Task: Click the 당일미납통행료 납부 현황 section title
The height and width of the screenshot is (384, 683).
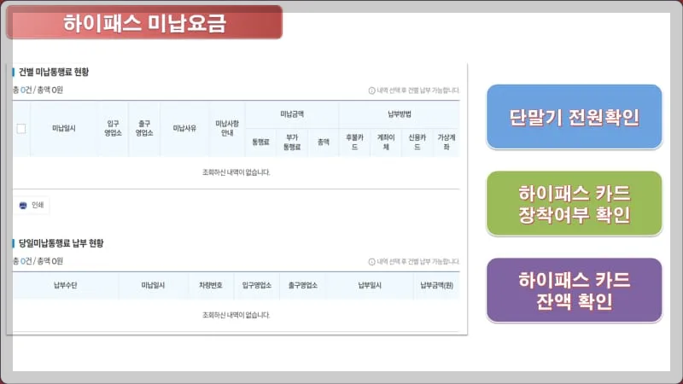Action: click(61, 243)
